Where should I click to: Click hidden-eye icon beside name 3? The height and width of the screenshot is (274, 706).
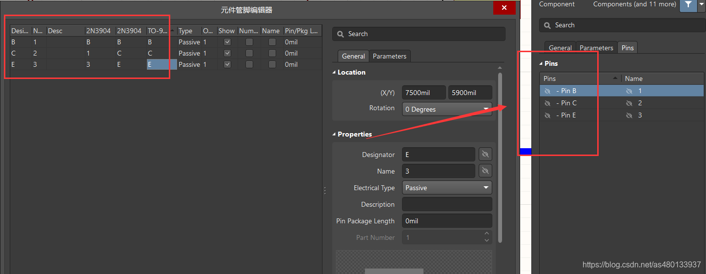click(629, 116)
